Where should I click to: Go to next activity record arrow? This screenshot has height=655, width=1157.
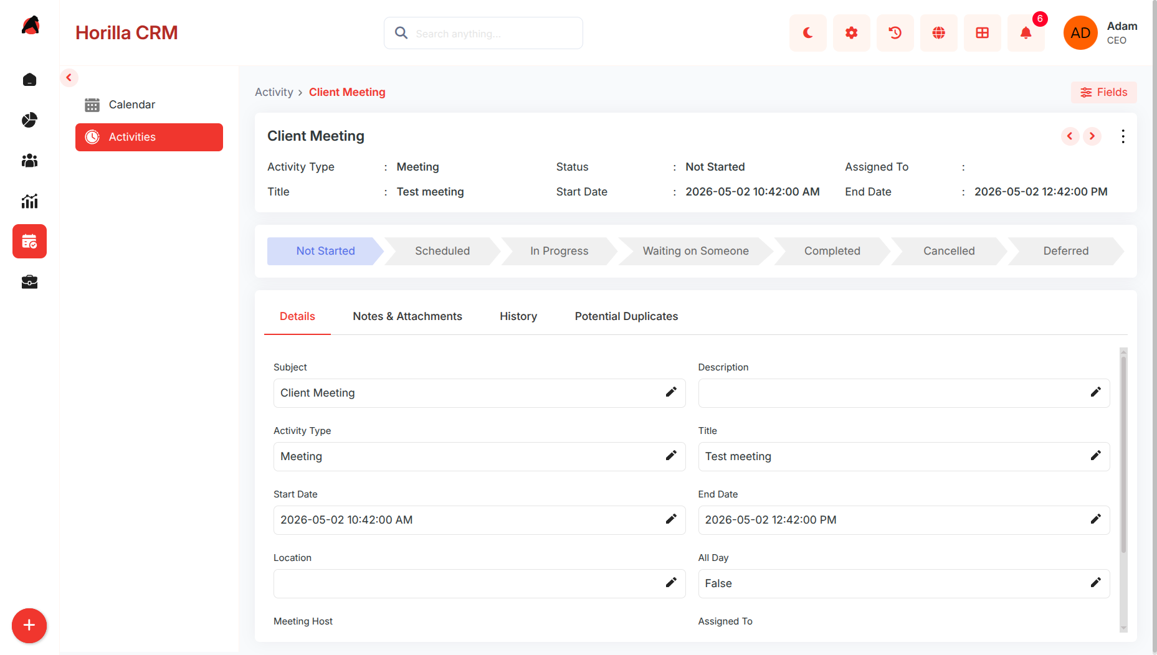pyautogui.click(x=1092, y=136)
